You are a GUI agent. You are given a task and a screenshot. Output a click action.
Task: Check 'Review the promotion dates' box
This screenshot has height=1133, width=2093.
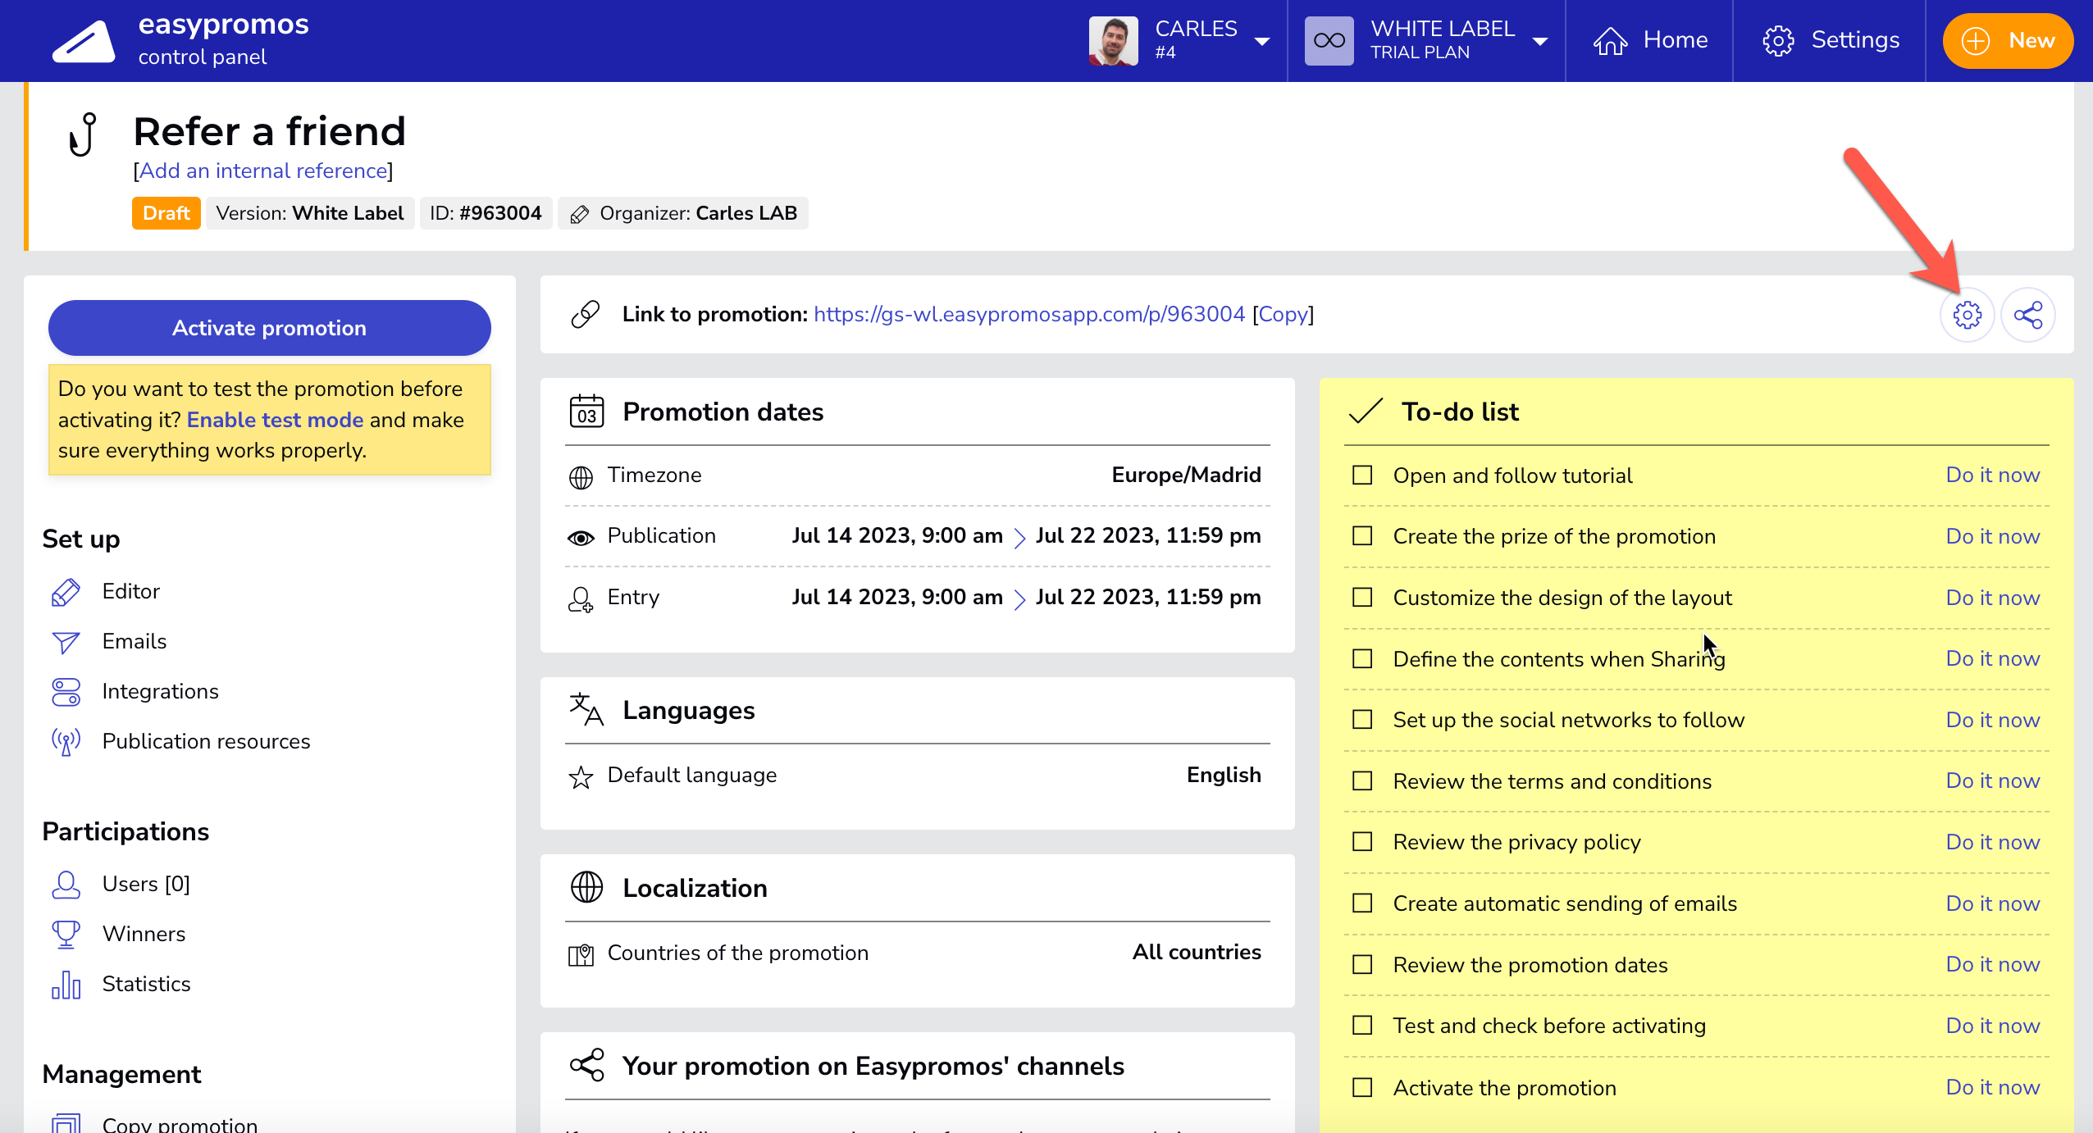(1362, 965)
